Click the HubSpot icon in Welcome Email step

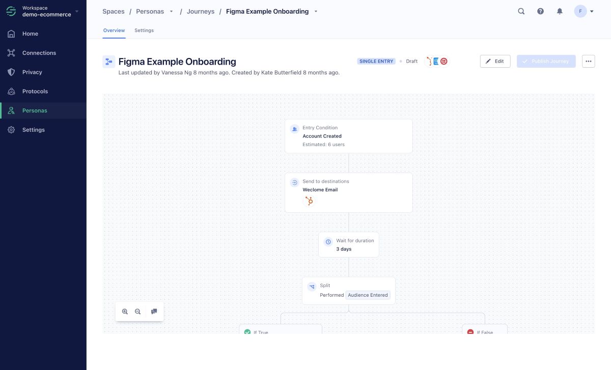click(x=308, y=201)
